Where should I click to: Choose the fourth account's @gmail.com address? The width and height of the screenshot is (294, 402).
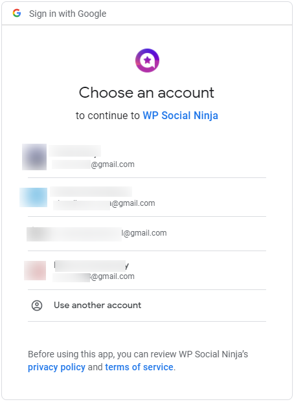[x=93, y=276]
